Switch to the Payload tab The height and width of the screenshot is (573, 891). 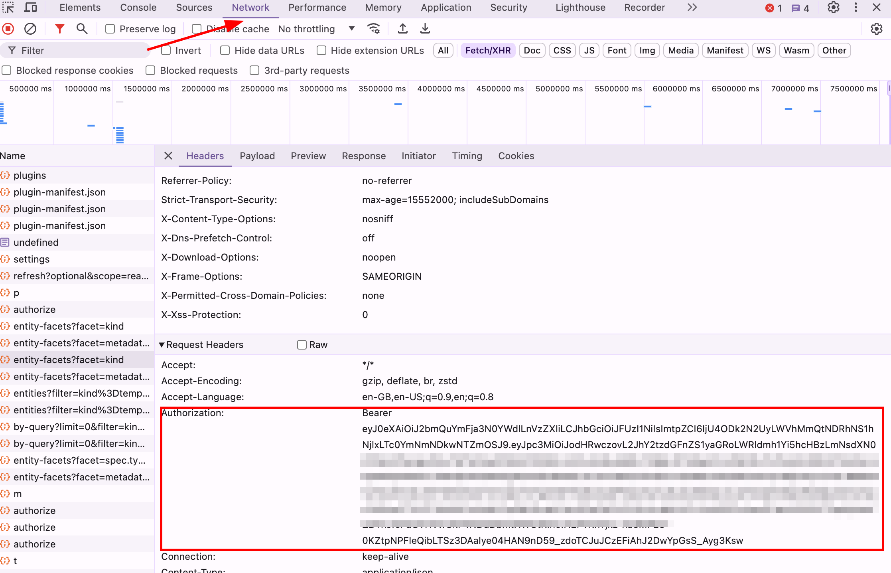pyautogui.click(x=257, y=156)
